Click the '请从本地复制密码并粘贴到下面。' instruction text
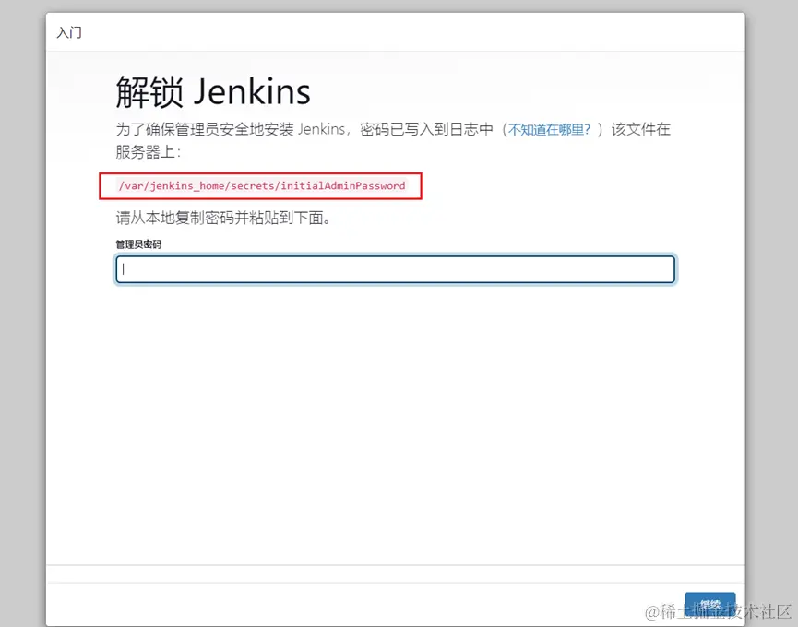The width and height of the screenshot is (798, 627). point(223,219)
